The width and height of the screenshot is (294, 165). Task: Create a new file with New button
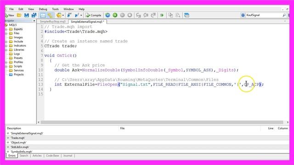click(10, 15)
